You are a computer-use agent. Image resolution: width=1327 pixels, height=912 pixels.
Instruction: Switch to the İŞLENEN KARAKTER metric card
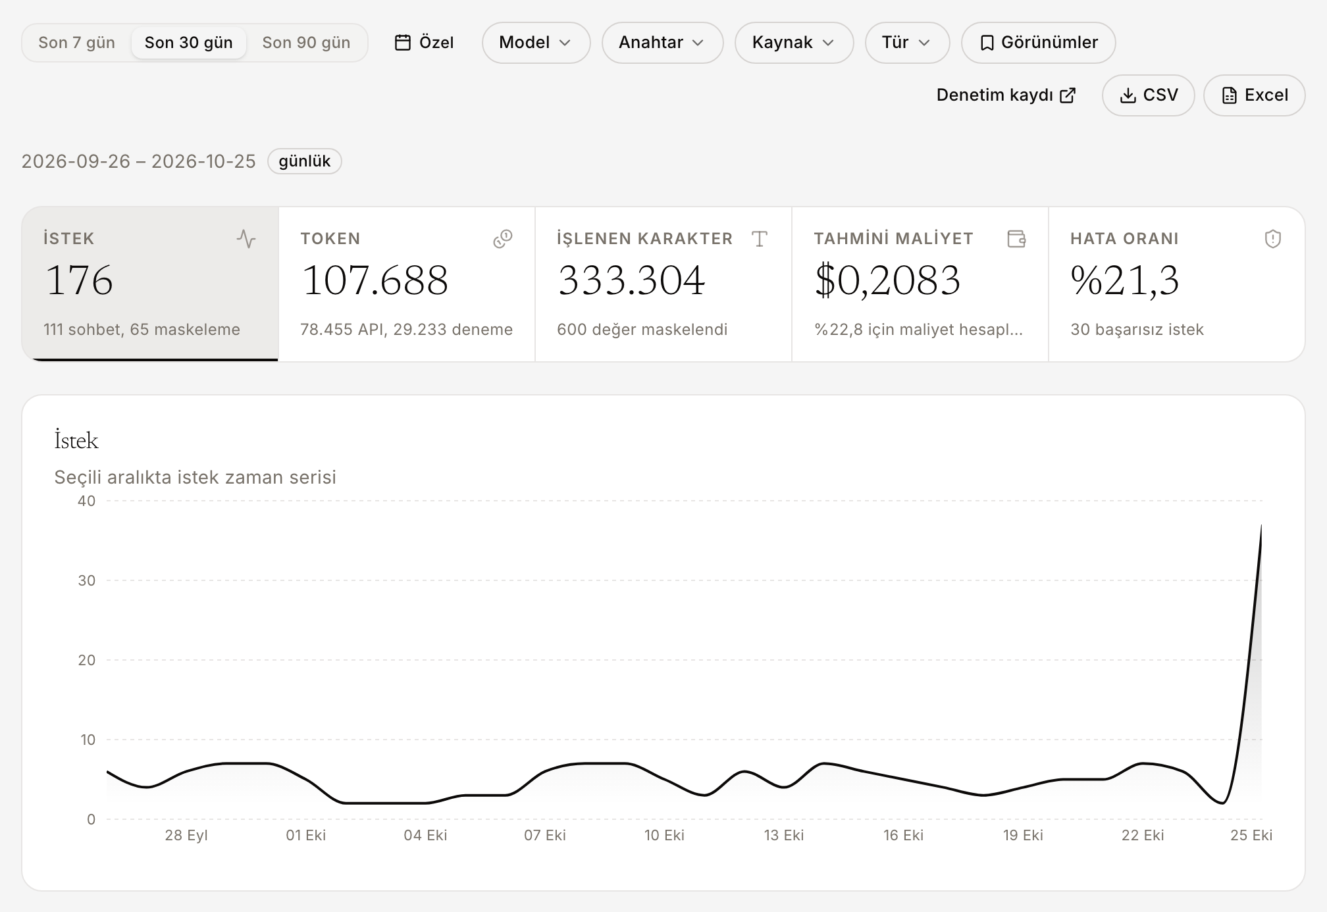[x=663, y=284]
